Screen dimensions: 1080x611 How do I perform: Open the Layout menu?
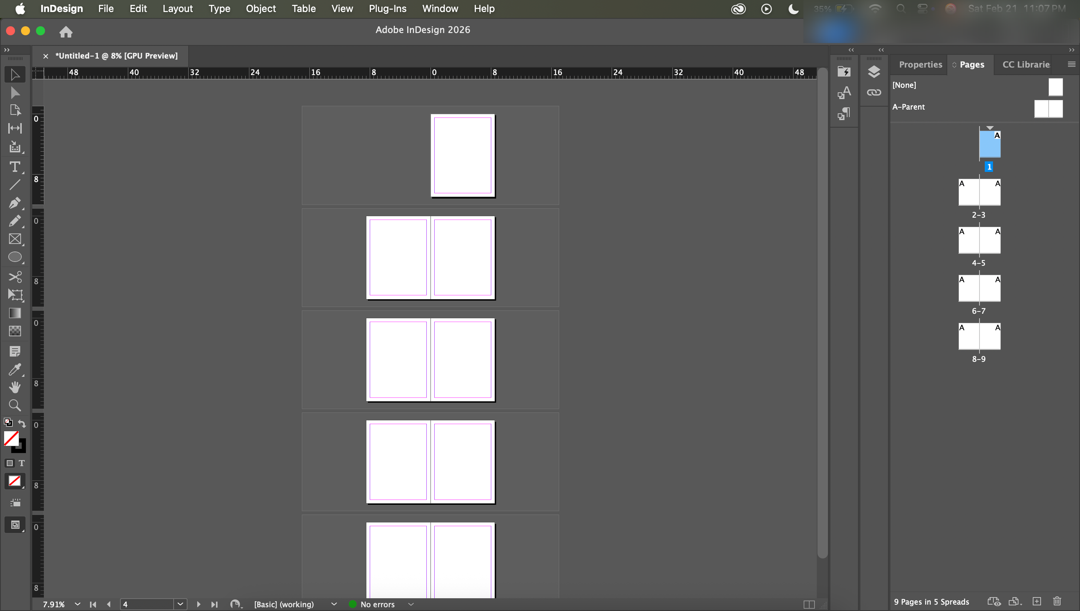pyautogui.click(x=177, y=8)
